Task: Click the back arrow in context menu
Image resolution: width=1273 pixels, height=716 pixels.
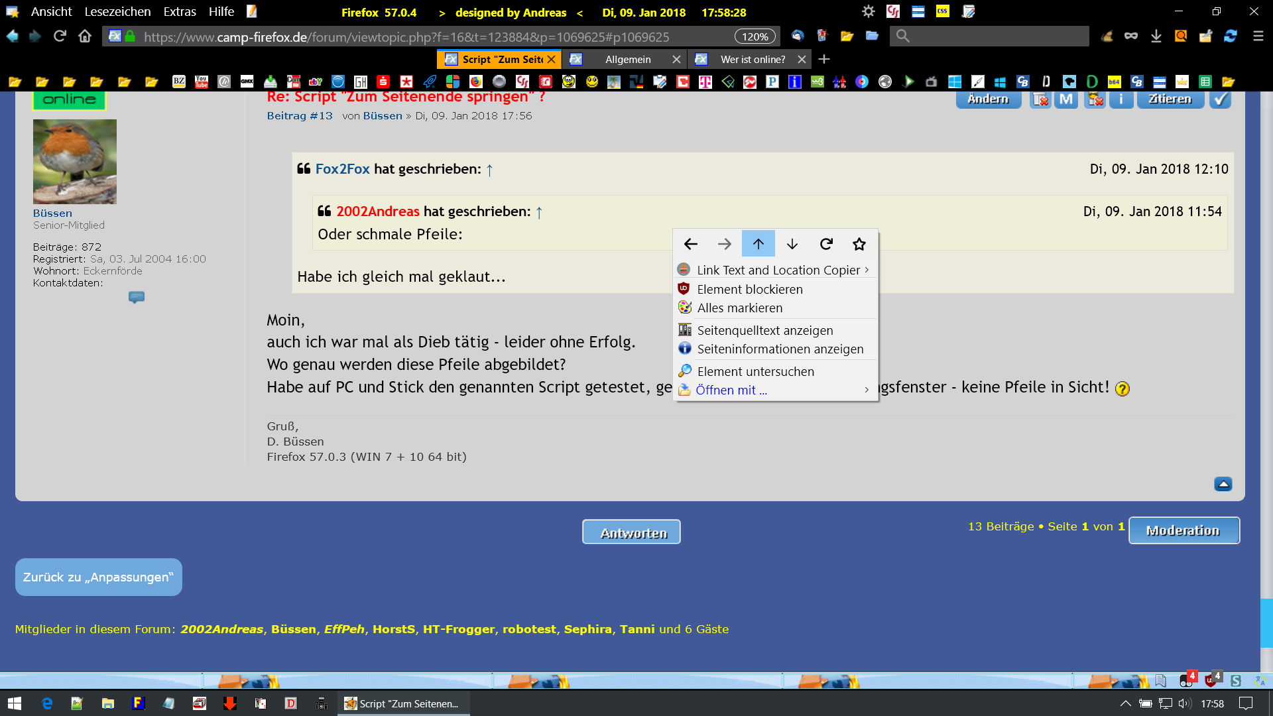Action: click(690, 244)
